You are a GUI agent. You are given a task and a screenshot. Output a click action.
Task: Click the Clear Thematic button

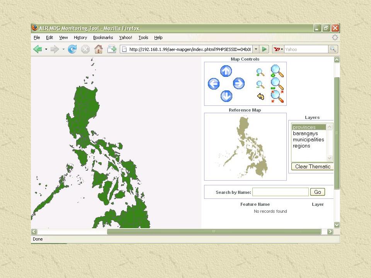click(x=313, y=166)
